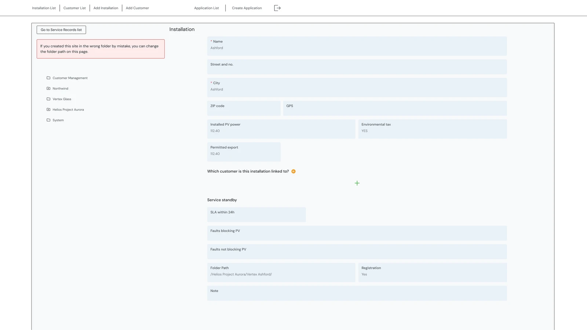The height and width of the screenshot is (330, 587).
Task: Open the Create Application link
Action: (x=247, y=8)
